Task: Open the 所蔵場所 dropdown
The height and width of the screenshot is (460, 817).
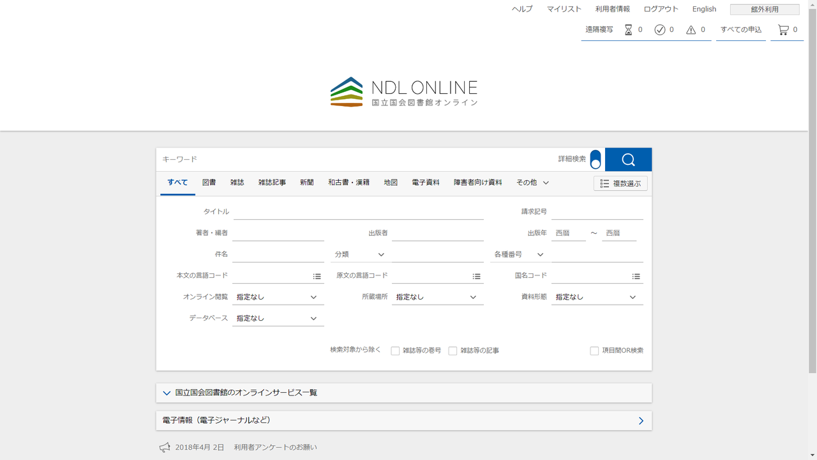Action: (x=438, y=297)
